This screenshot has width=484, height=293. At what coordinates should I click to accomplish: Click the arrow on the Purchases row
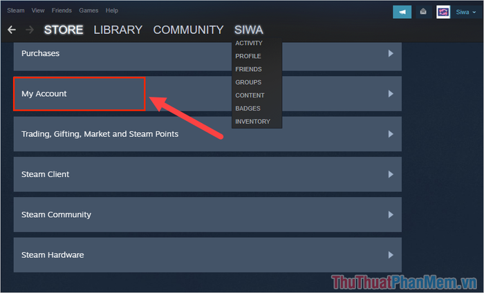coord(391,53)
